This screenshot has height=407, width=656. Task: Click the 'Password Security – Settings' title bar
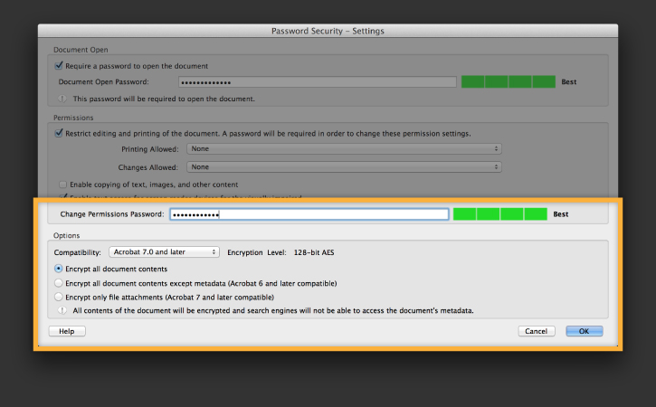(x=328, y=31)
